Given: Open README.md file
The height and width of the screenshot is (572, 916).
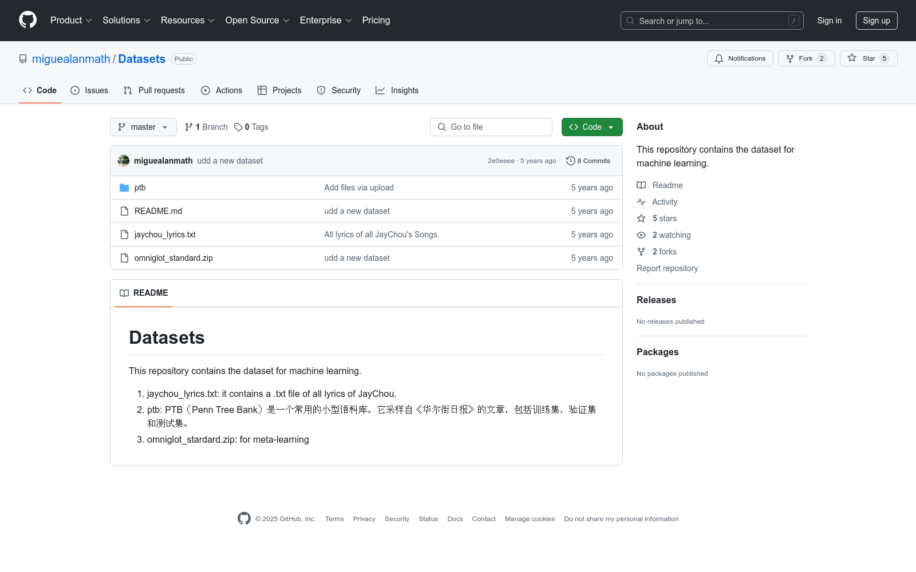Looking at the screenshot, I should pos(159,211).
